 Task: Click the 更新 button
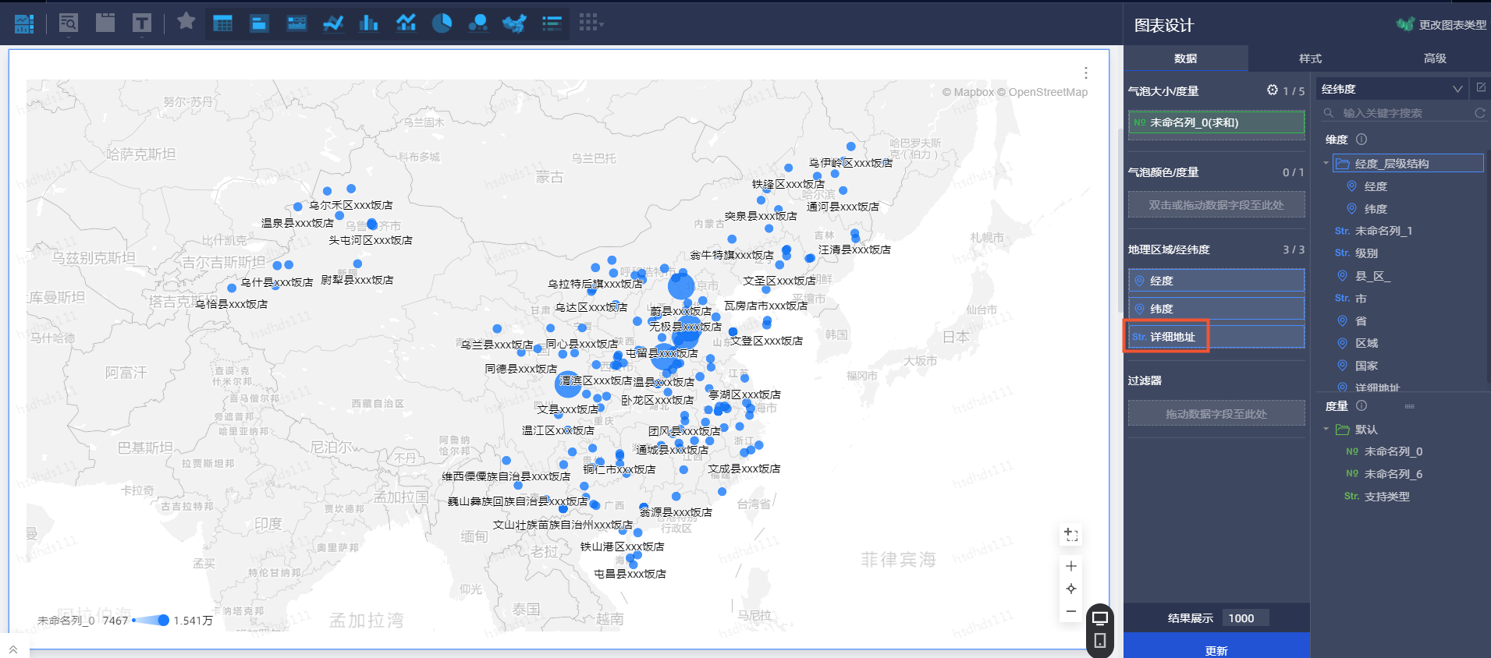[1216, 649]
